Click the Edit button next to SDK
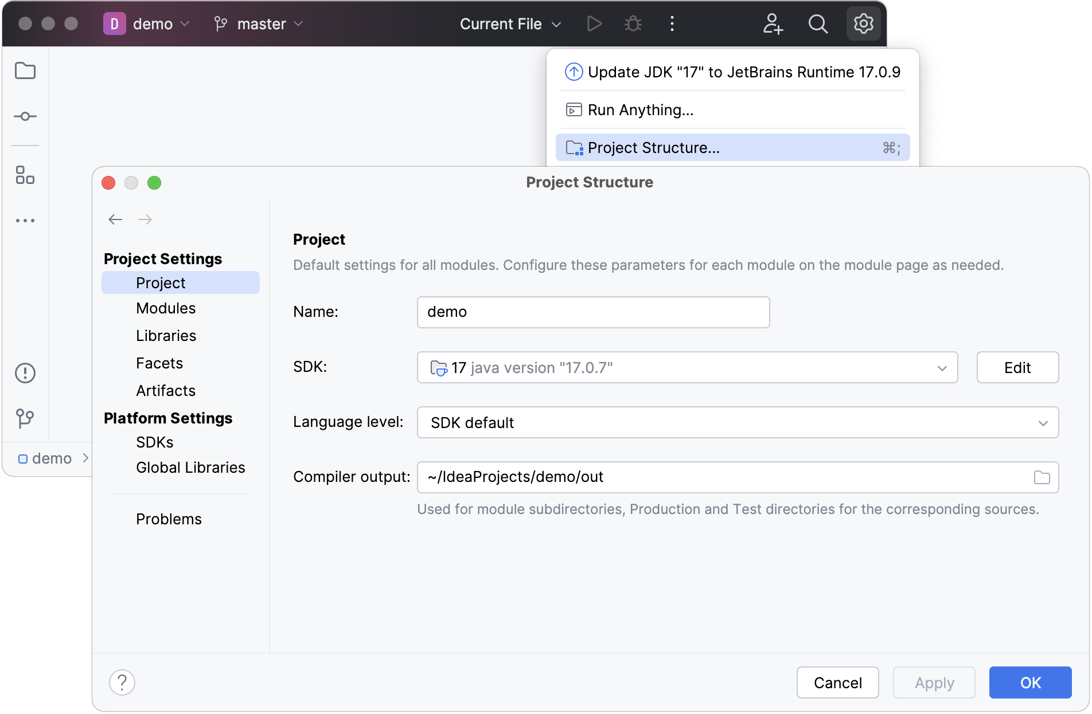The width and height of the screenshot is (1092, 714). click(1017, 367)
